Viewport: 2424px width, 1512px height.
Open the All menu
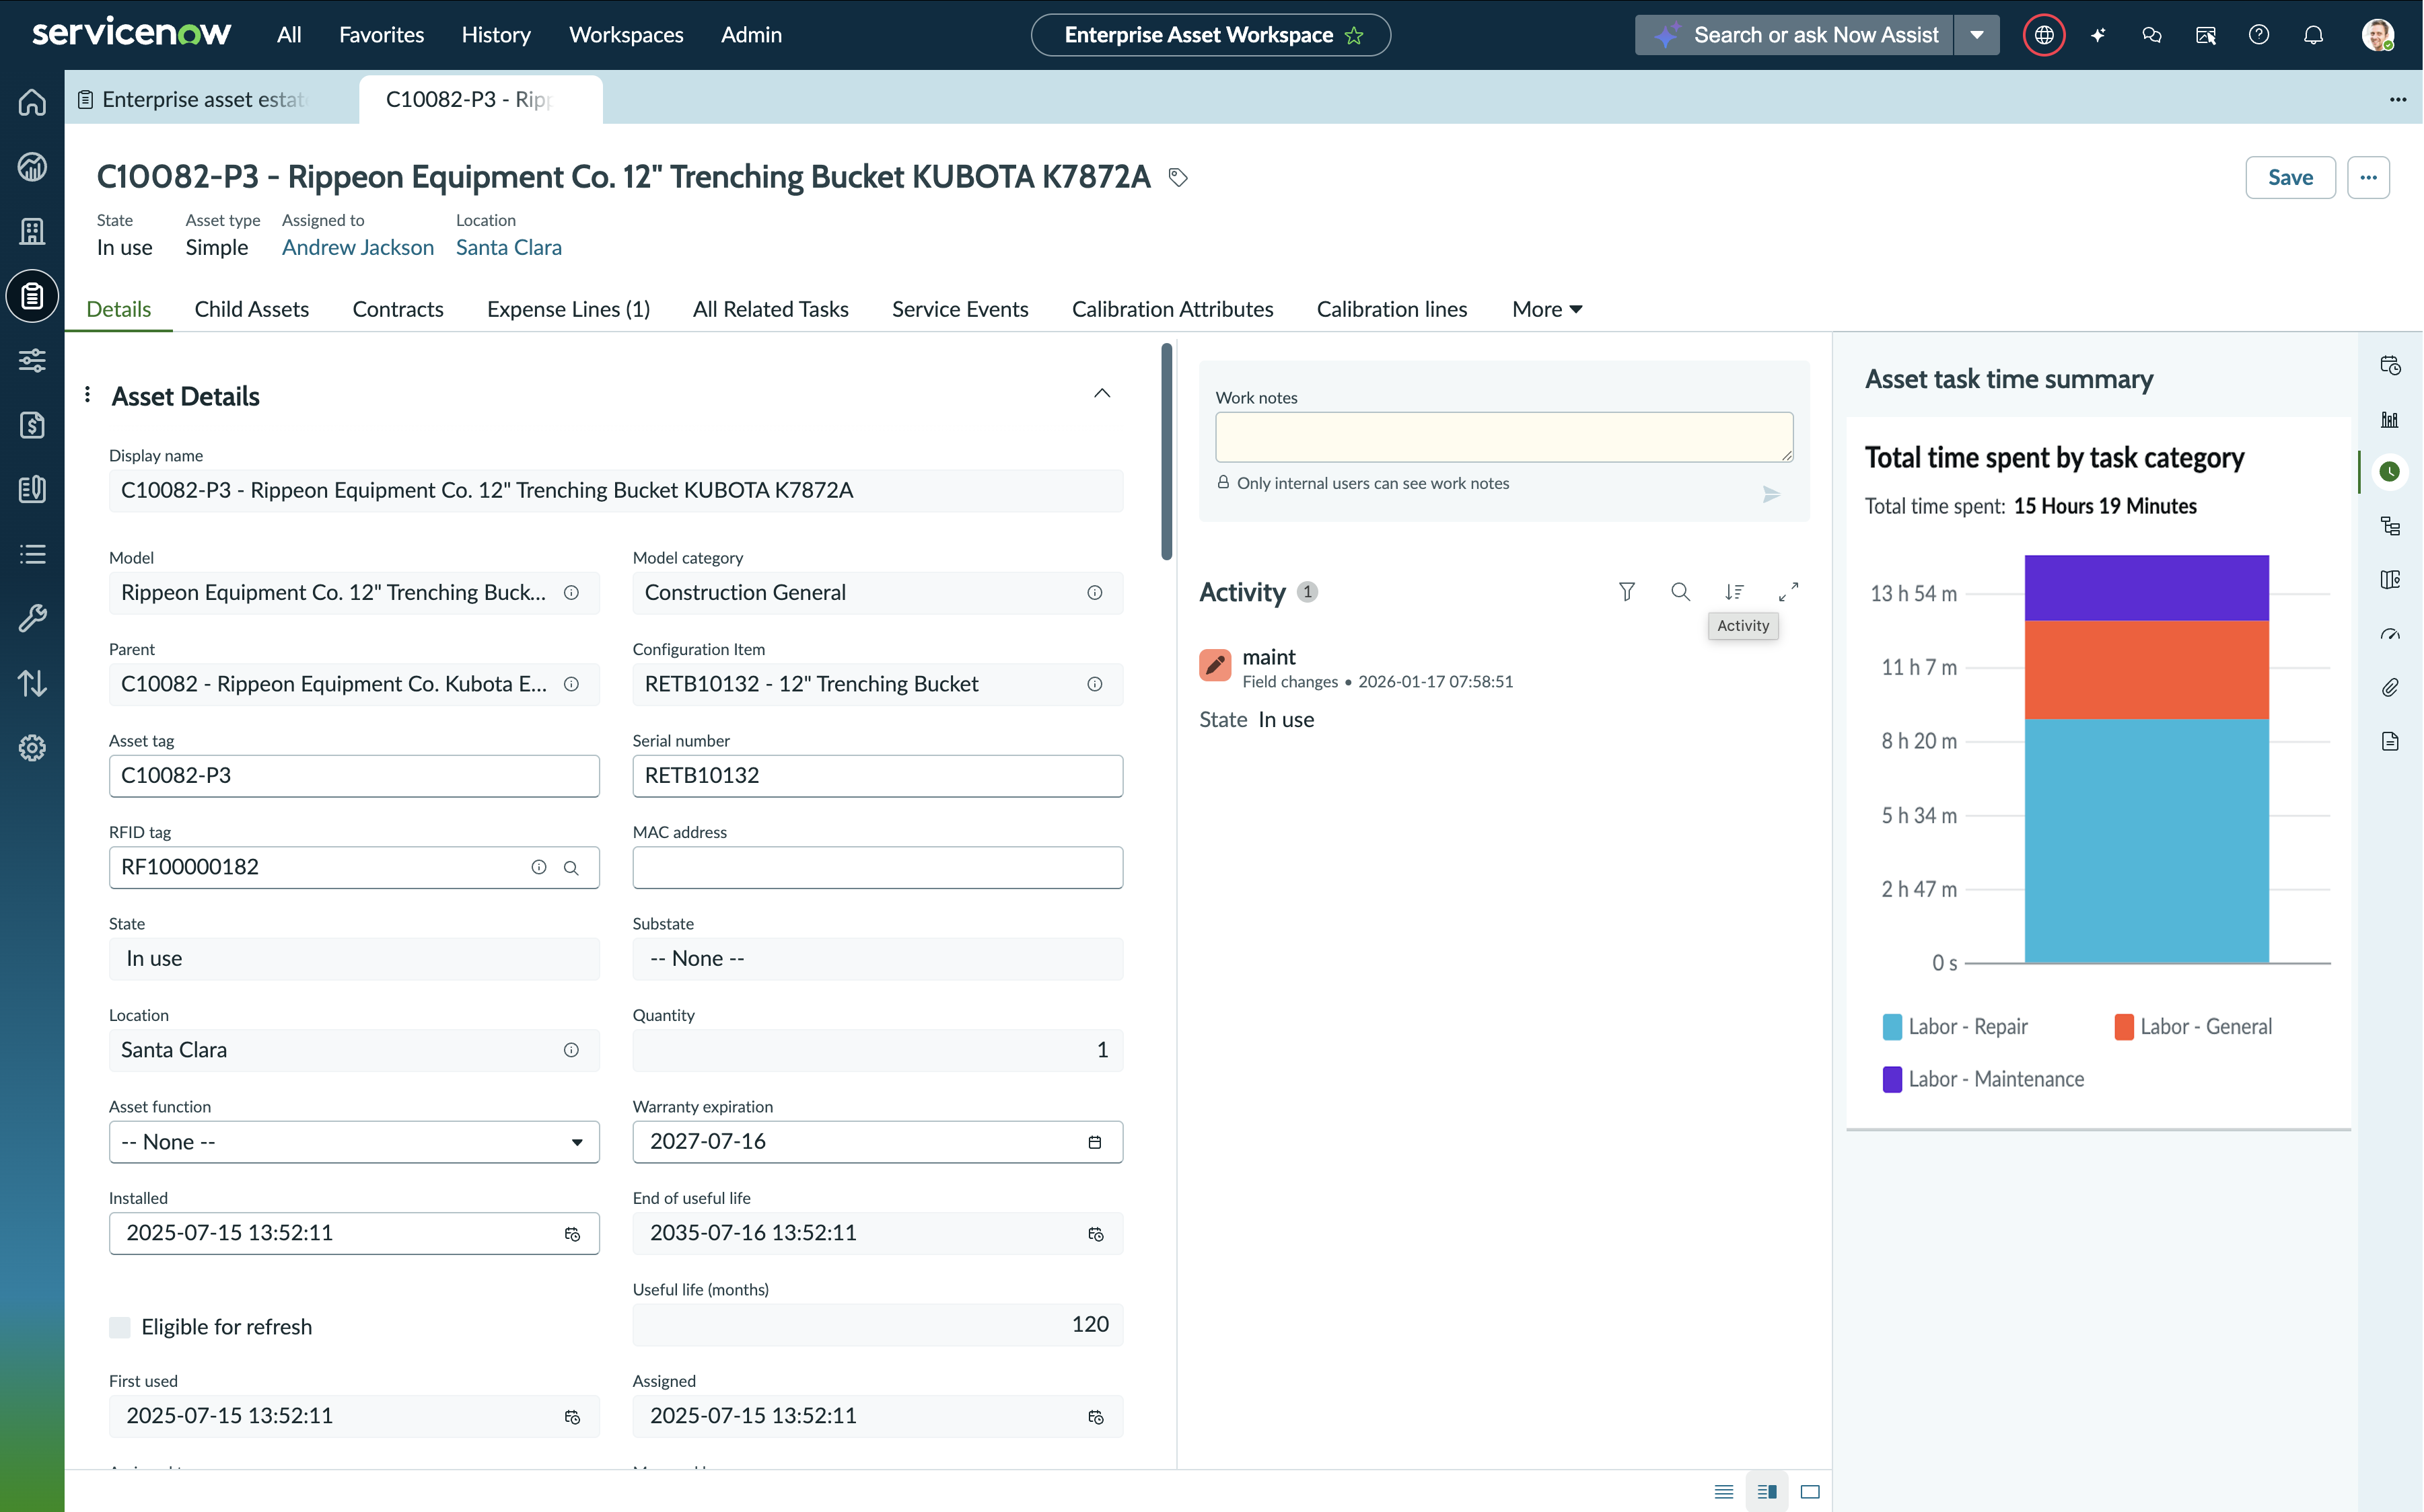coord(289,35)
